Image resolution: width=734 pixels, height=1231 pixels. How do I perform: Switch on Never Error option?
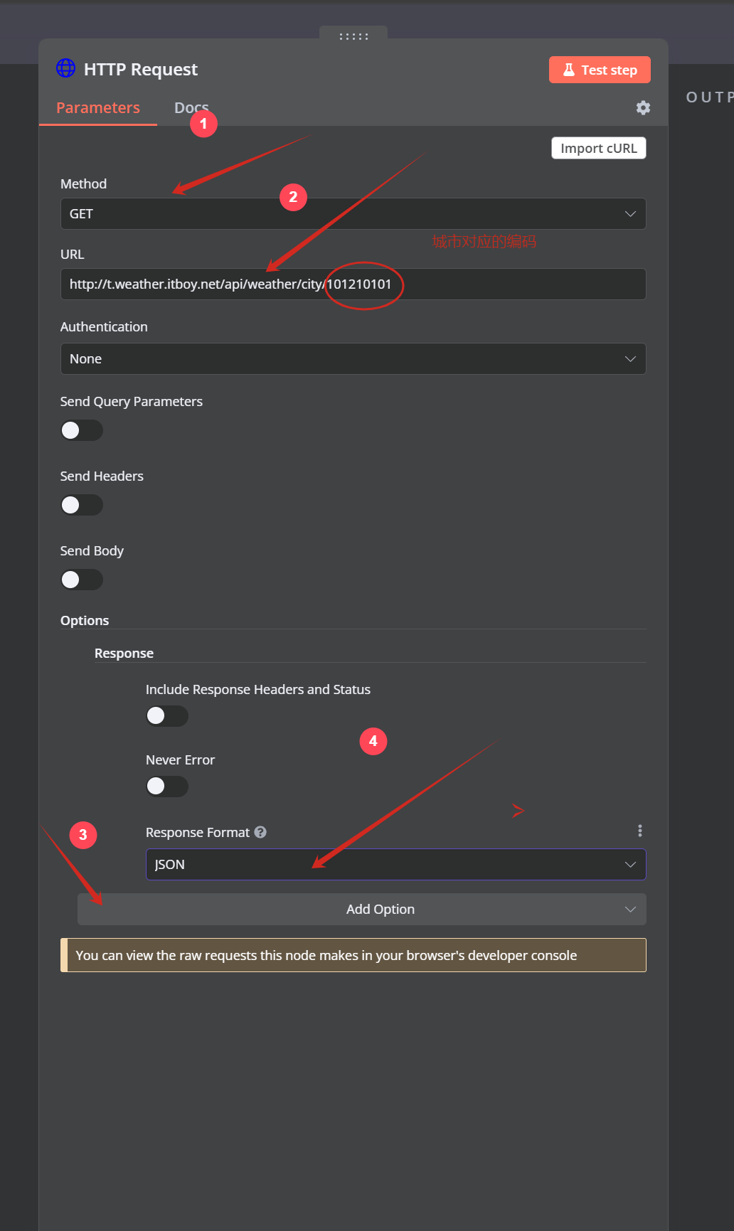click(x=167, y=786)
